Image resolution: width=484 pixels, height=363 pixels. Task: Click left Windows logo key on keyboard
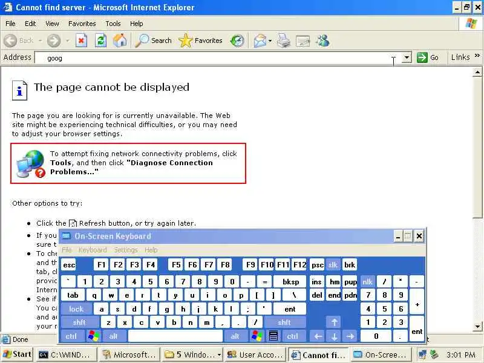tap(94, 336)
